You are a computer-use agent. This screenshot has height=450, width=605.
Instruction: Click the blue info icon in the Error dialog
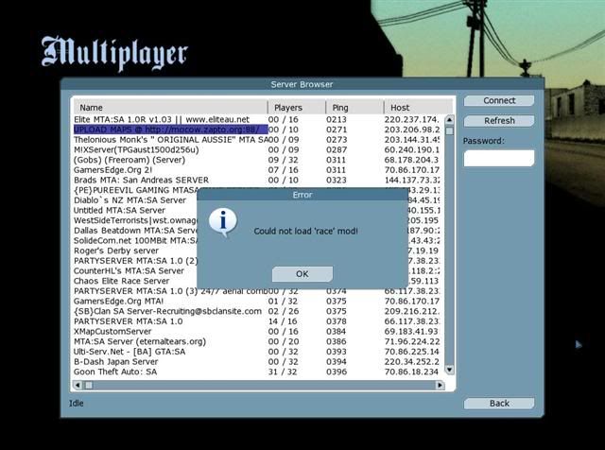223,222
